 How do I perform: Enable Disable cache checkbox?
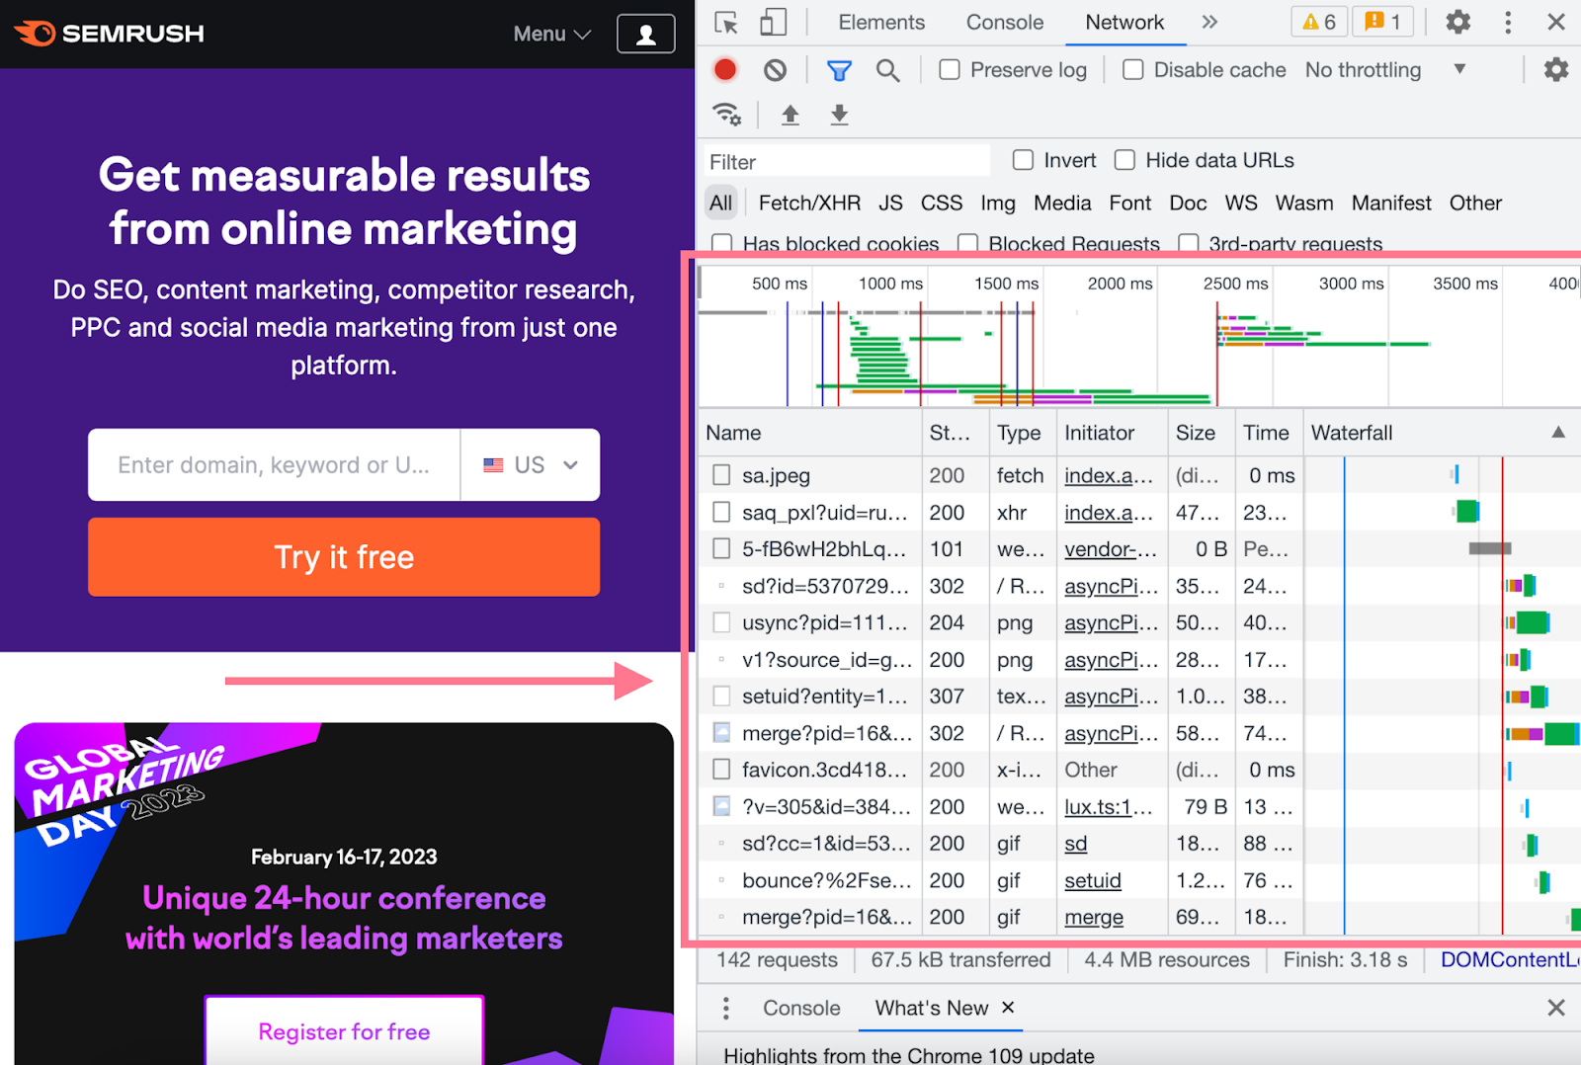1133,70
